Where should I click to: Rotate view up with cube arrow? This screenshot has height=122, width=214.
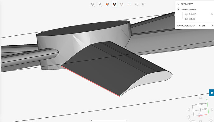click(x=200, y=98)
